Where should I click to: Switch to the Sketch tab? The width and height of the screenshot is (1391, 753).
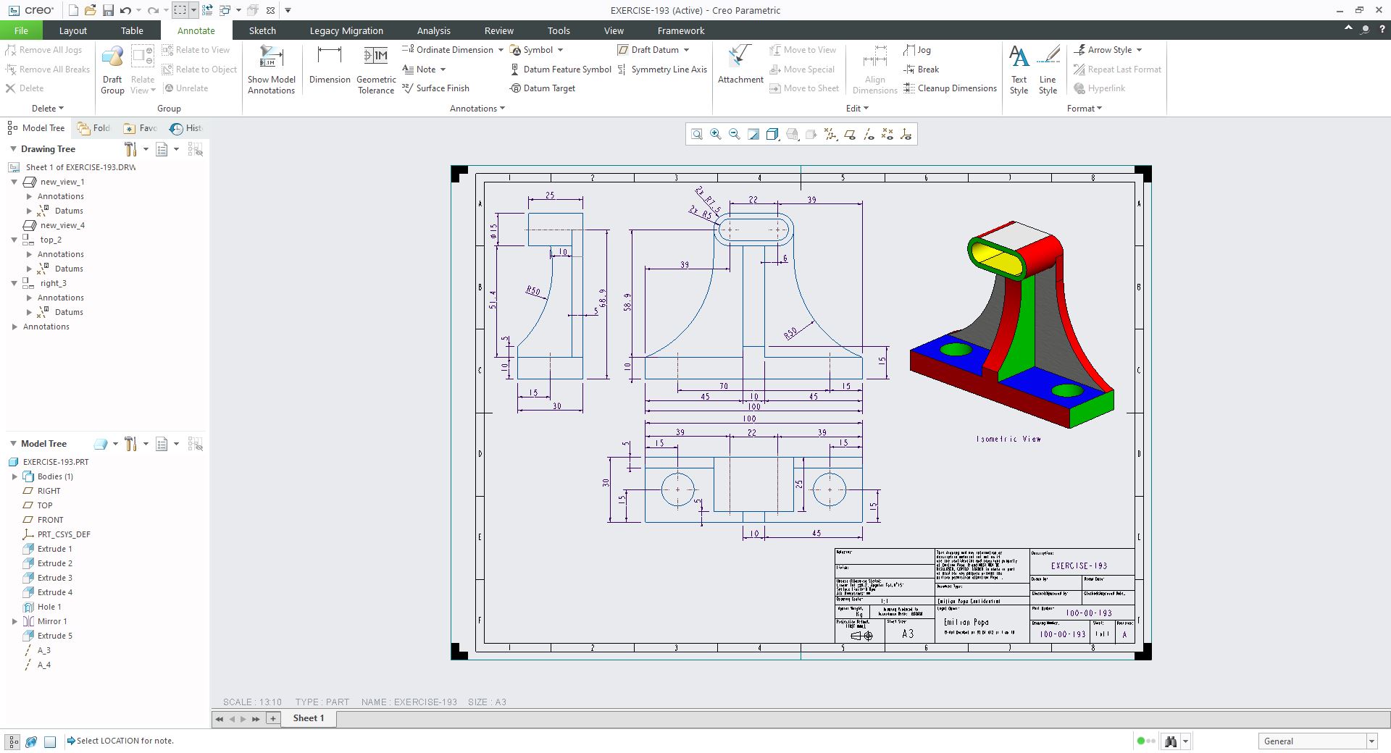[262, 30]
